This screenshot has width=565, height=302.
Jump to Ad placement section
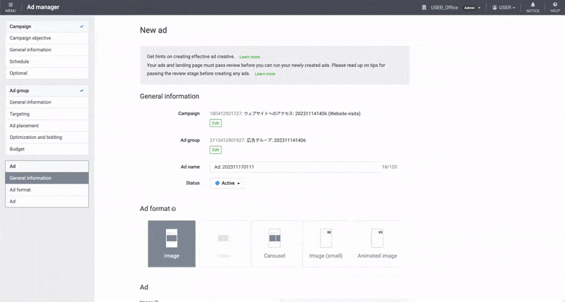pyautogui.click(x=25, y=126)
